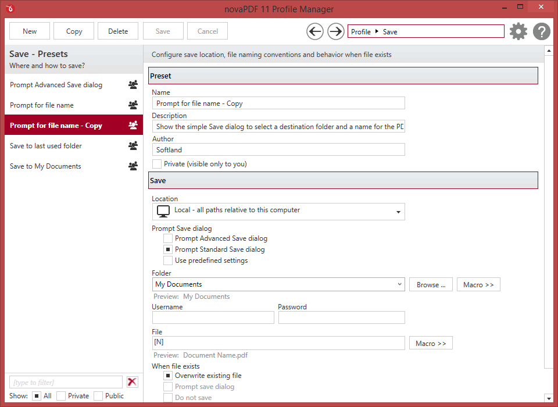
Task: Click the red X clear filter icon
Action: coord(132,382)
